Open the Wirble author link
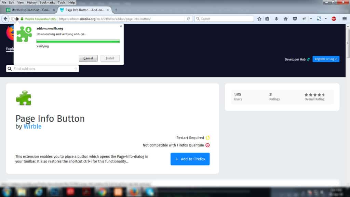Image resolution: width=350 pixels, height=197 pixels. coord(32,127)
